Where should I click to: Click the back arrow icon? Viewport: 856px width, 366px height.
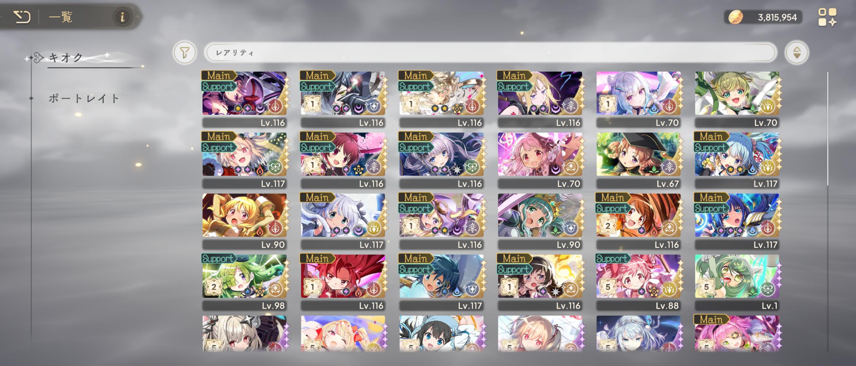tap(22, 17)
